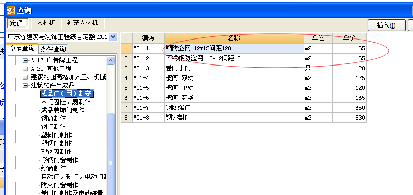The height and width of the screenshot is (195, 413).
Task: Select 钢门制作 tree item
Action: (x=53, y=127)
